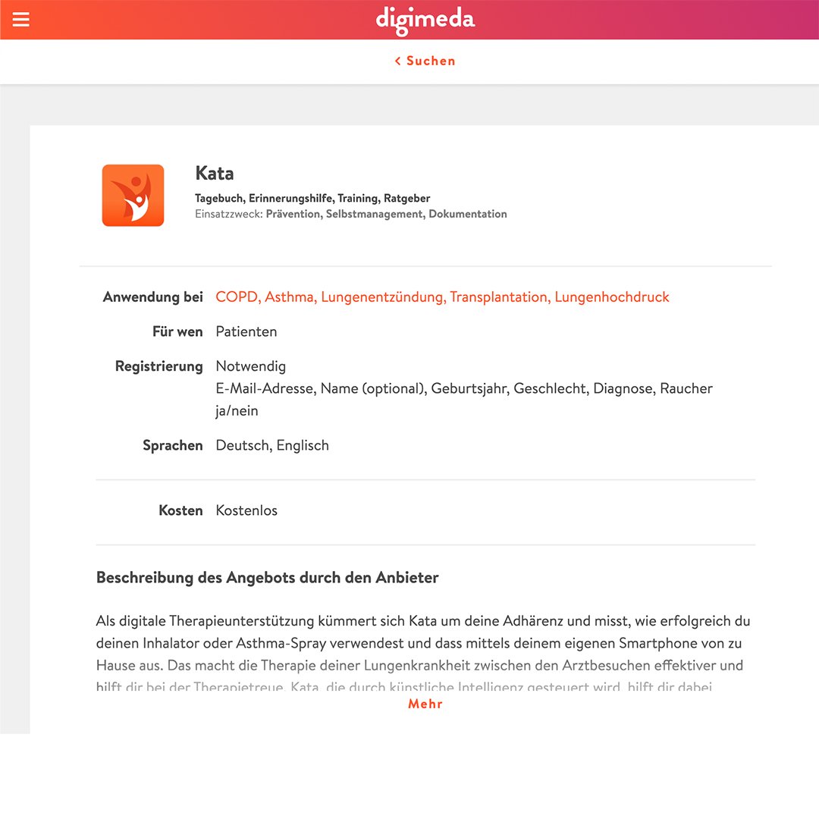Open the Transplantation link
This screenshot has height=819, width=819.
point(500,297)
